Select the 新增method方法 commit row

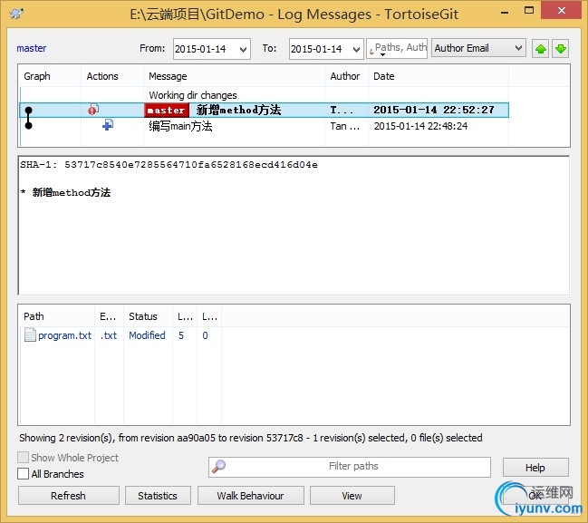(x=264, y=110)
